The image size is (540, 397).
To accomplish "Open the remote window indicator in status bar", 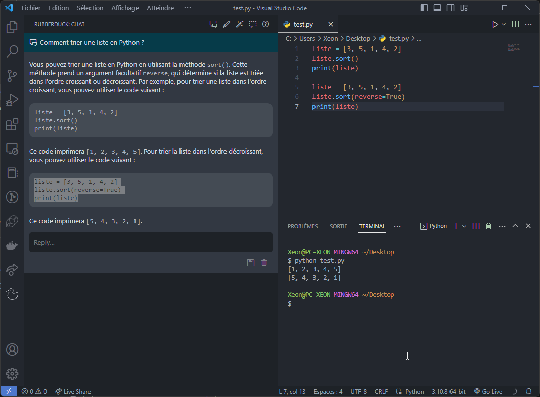I will (x=9, y=391).
